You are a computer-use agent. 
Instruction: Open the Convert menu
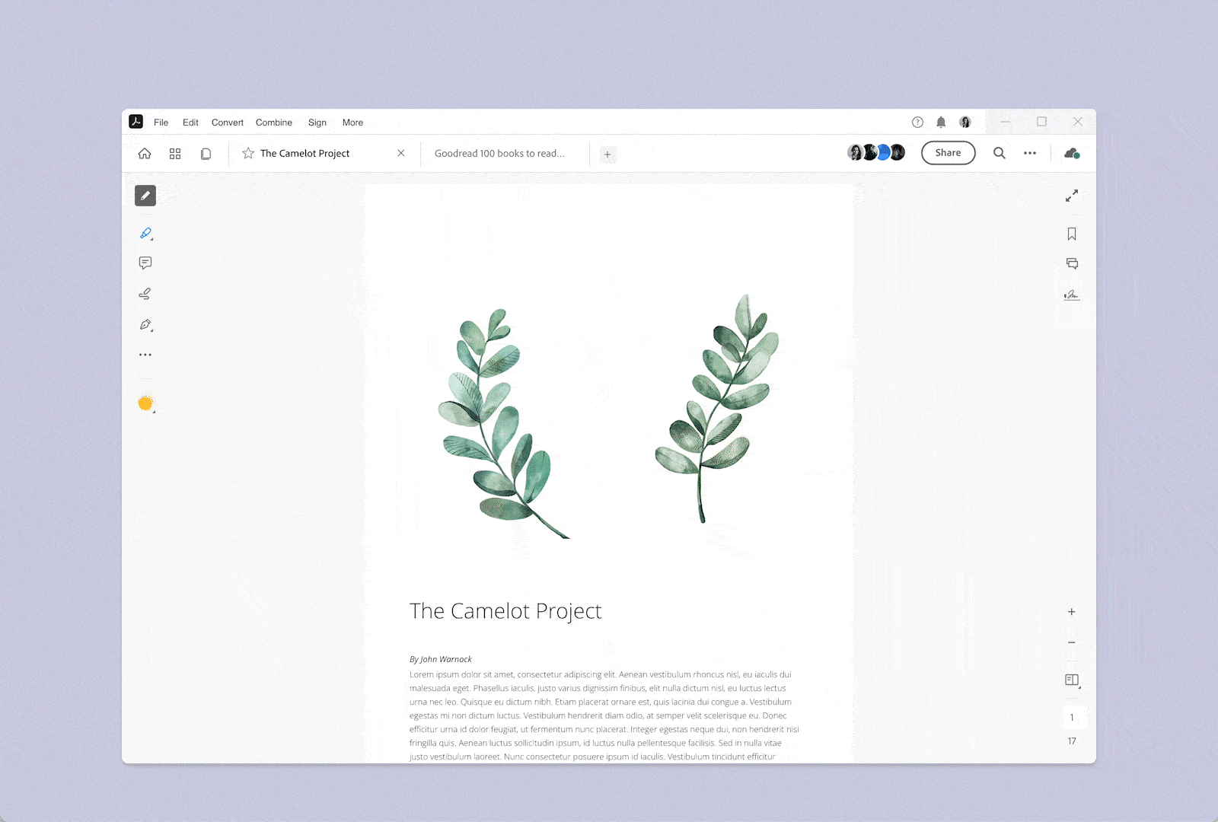pyautogui.click(x=228, y=123)
